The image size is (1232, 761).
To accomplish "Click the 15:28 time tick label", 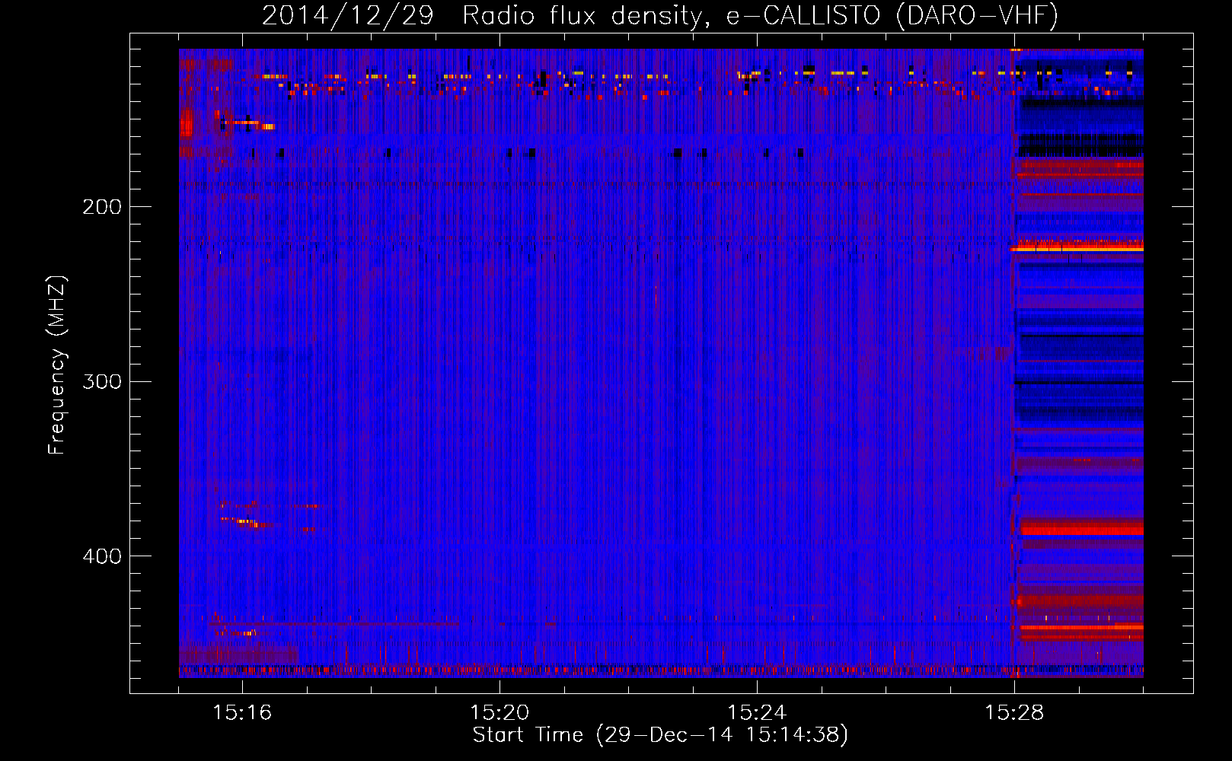I will point(1014,713).
